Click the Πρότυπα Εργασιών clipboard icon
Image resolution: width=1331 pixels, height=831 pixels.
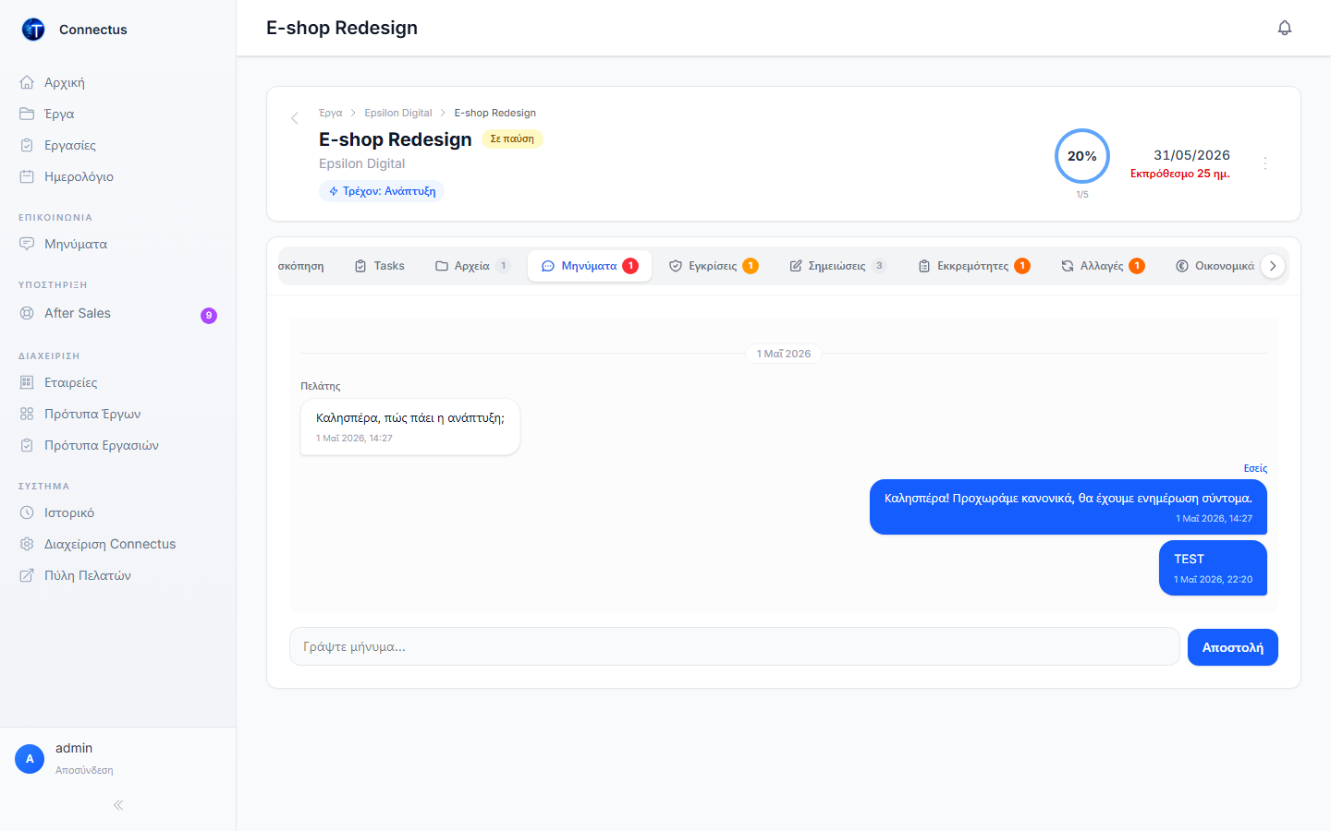(x=27, y=445)
